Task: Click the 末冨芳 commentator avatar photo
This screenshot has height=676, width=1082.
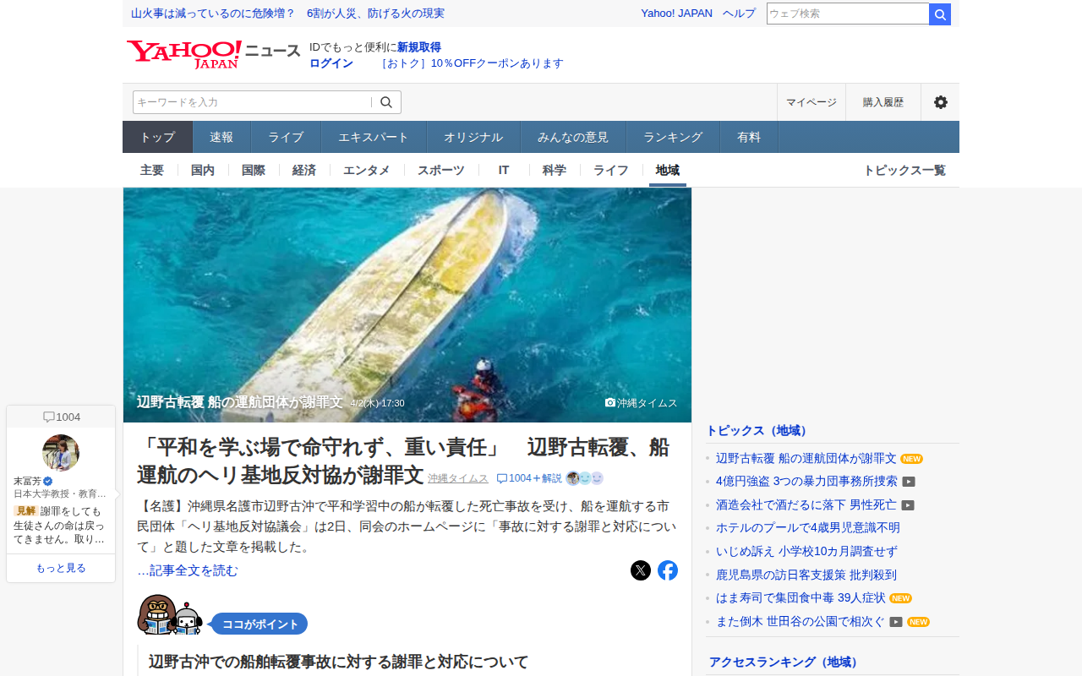Action: pos(61,453)
